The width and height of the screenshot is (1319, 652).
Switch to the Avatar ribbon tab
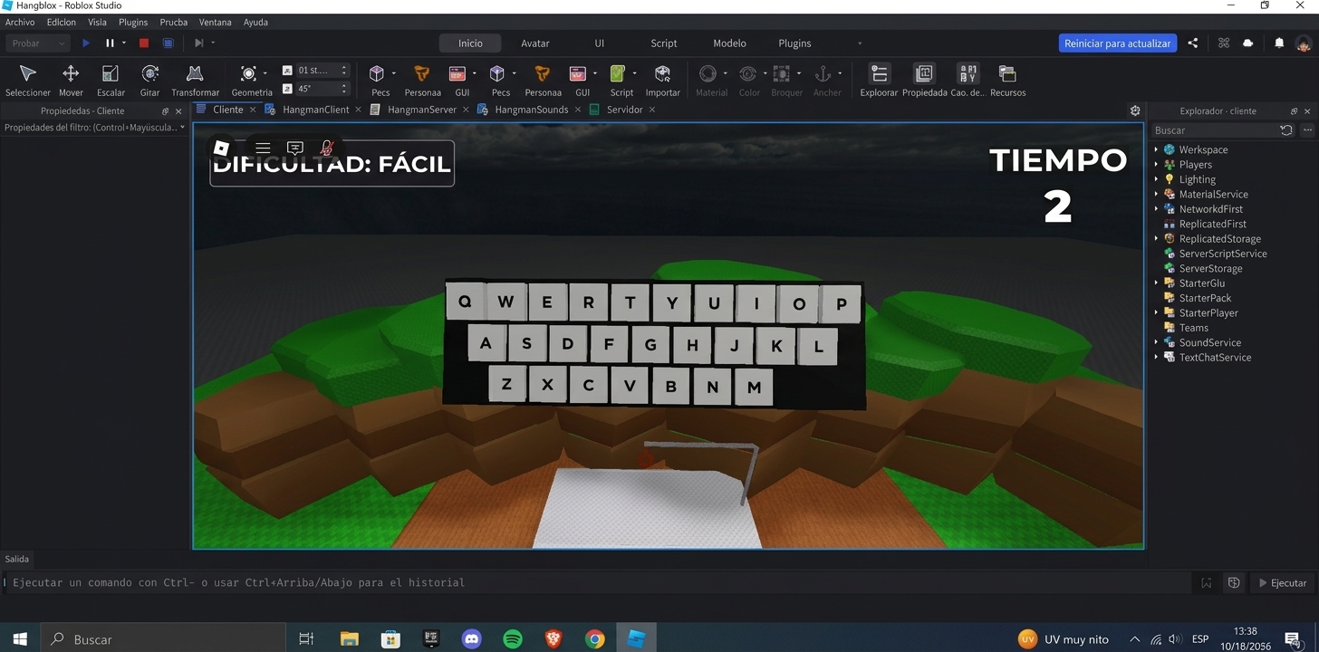(x=535, y=43)
